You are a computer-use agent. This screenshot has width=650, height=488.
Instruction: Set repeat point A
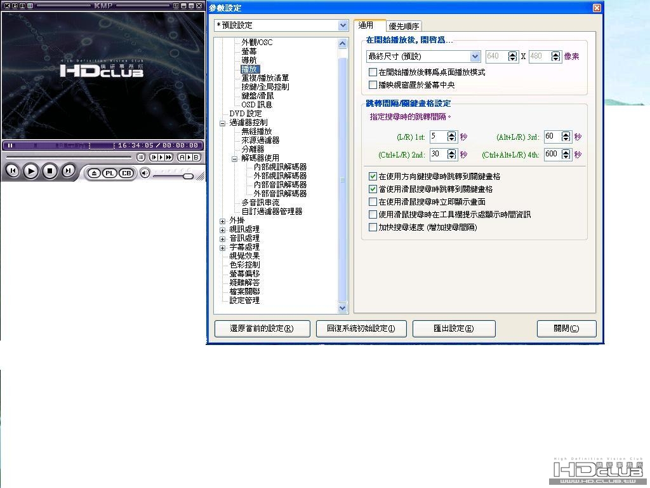(182, 158)
